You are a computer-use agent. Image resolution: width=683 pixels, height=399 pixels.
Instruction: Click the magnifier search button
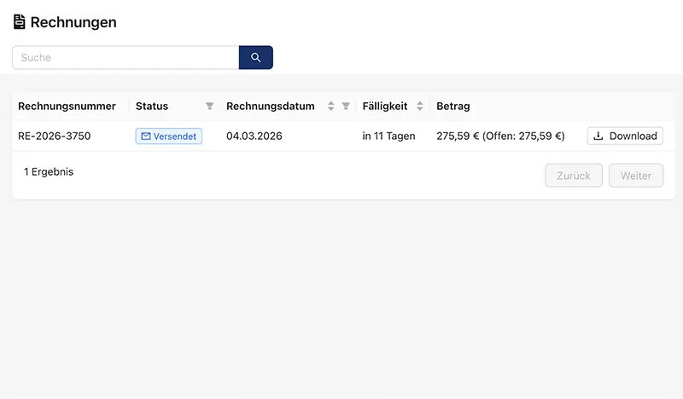coord(255,58)
